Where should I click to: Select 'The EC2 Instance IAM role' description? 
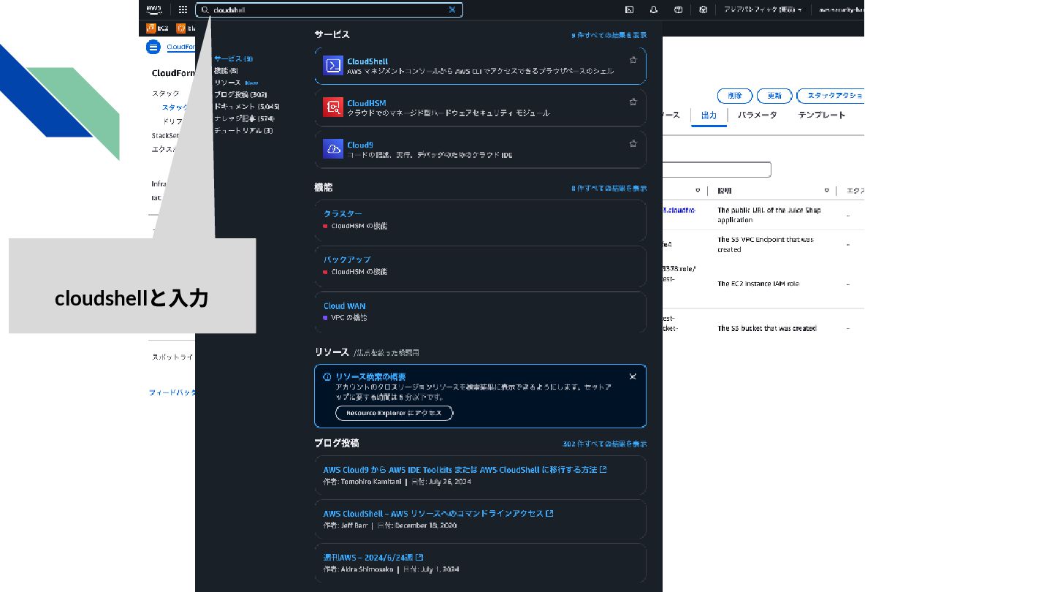pos(758,284)
